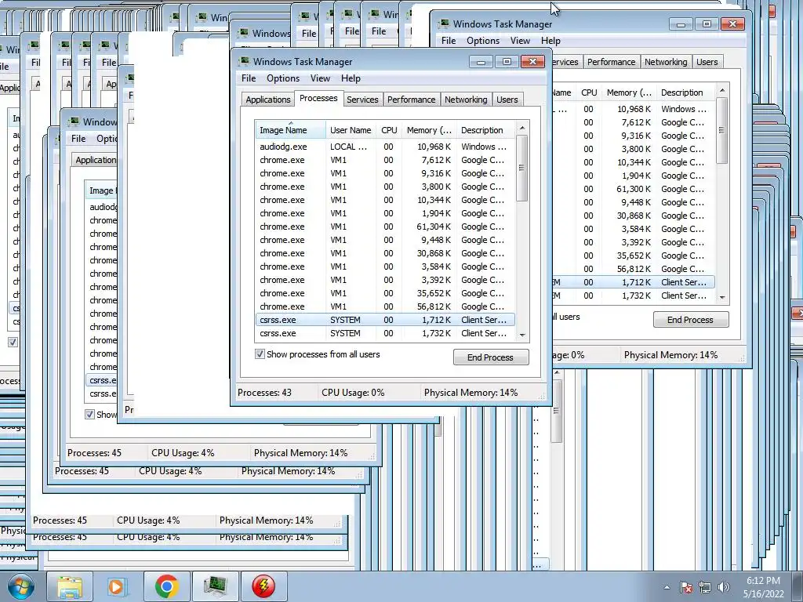Sort by Description column in front window

click(x=485, y=130)
